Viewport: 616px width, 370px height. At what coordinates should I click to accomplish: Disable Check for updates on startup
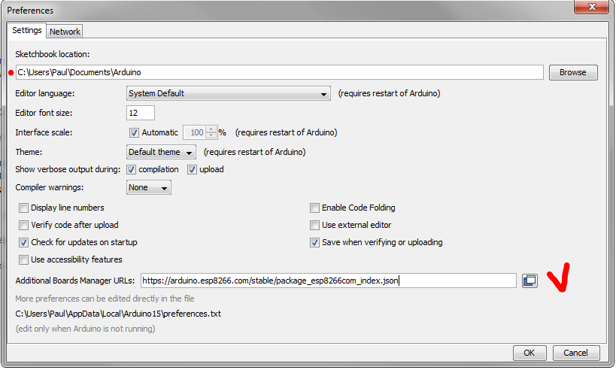tap(24, 243)
